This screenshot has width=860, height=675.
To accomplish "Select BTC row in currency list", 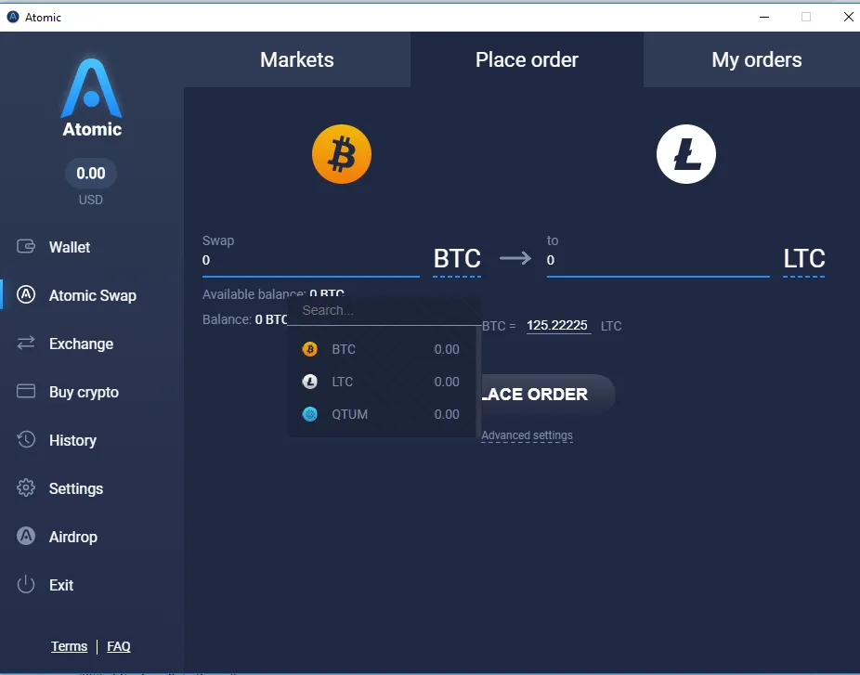I will tap(382, 349).
